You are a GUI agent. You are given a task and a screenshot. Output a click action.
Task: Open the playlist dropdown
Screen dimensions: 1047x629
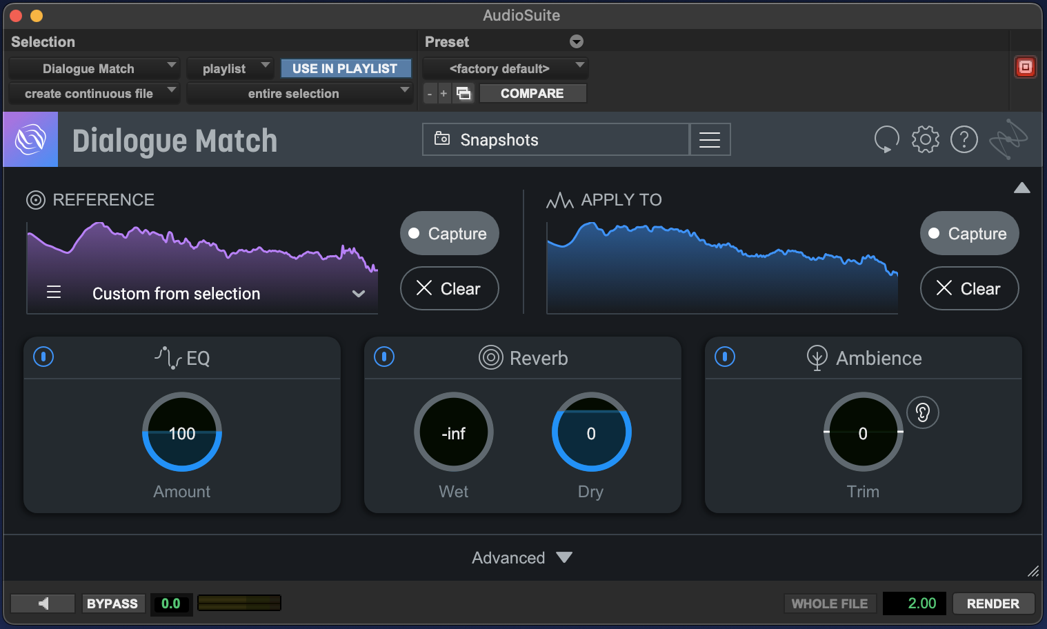click(x=230, y=68)
